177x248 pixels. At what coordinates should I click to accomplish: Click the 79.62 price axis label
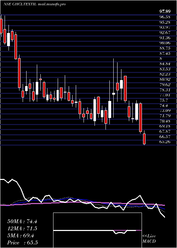point(165,85)
